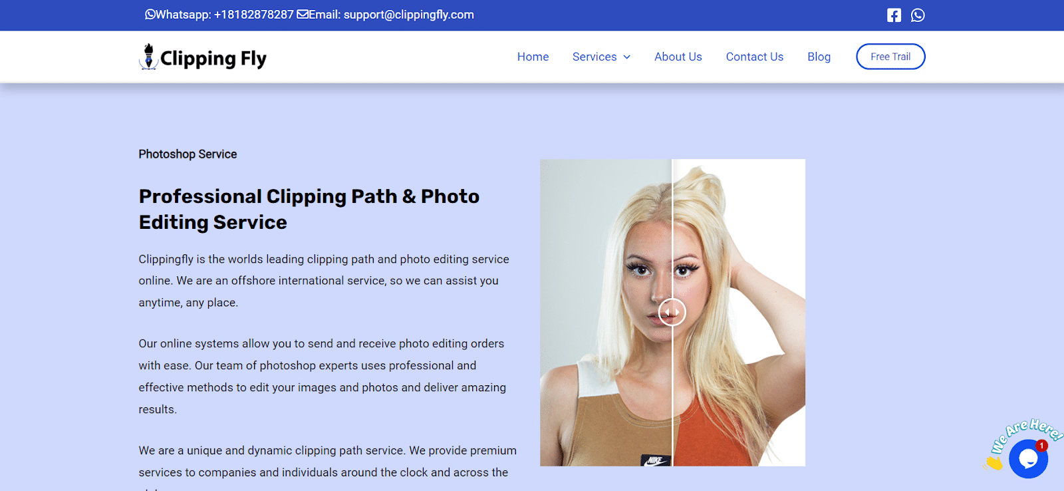Open the Facebook icon in top bar

click(894, 15)
